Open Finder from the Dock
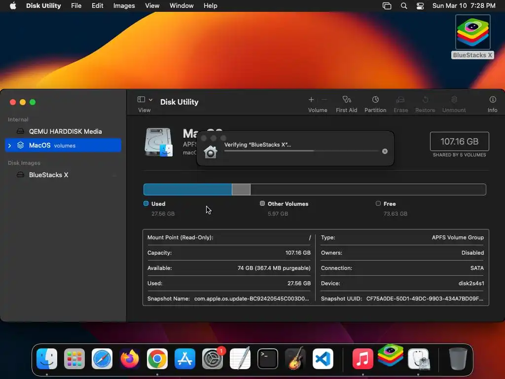Screen dimensions: 505x379 coord(47,359)
